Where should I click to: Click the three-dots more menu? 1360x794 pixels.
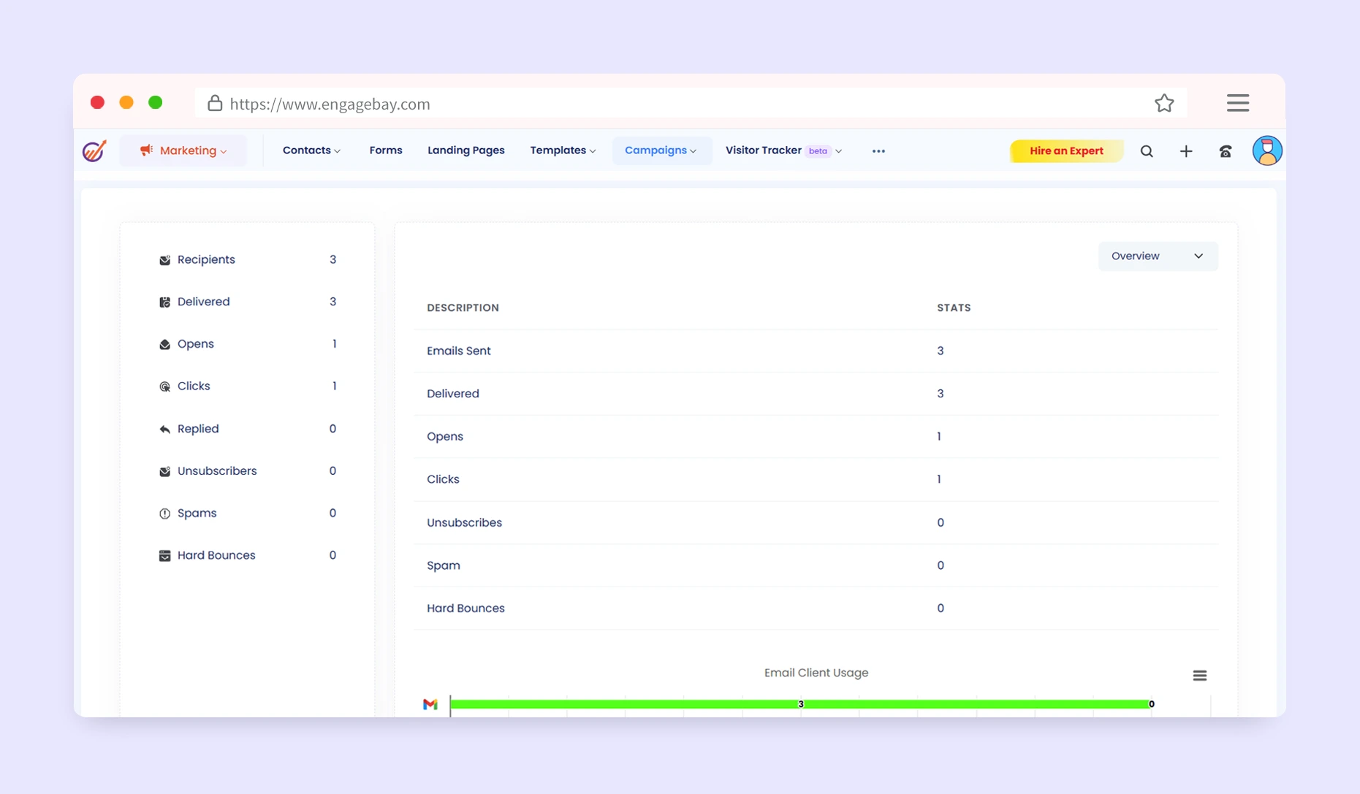point(878,151)
